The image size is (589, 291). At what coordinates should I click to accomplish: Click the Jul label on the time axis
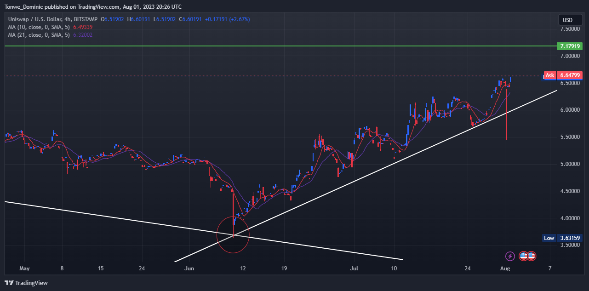coord(354,268)
